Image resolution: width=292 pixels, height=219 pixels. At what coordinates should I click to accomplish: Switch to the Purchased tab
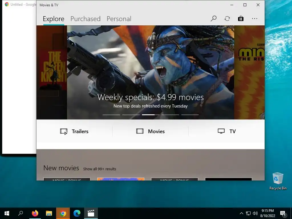tap(86, 19)
